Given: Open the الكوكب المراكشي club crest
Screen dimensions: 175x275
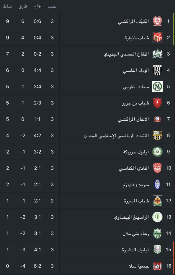Looking at the screenshot, I should [x=157, y=21].
